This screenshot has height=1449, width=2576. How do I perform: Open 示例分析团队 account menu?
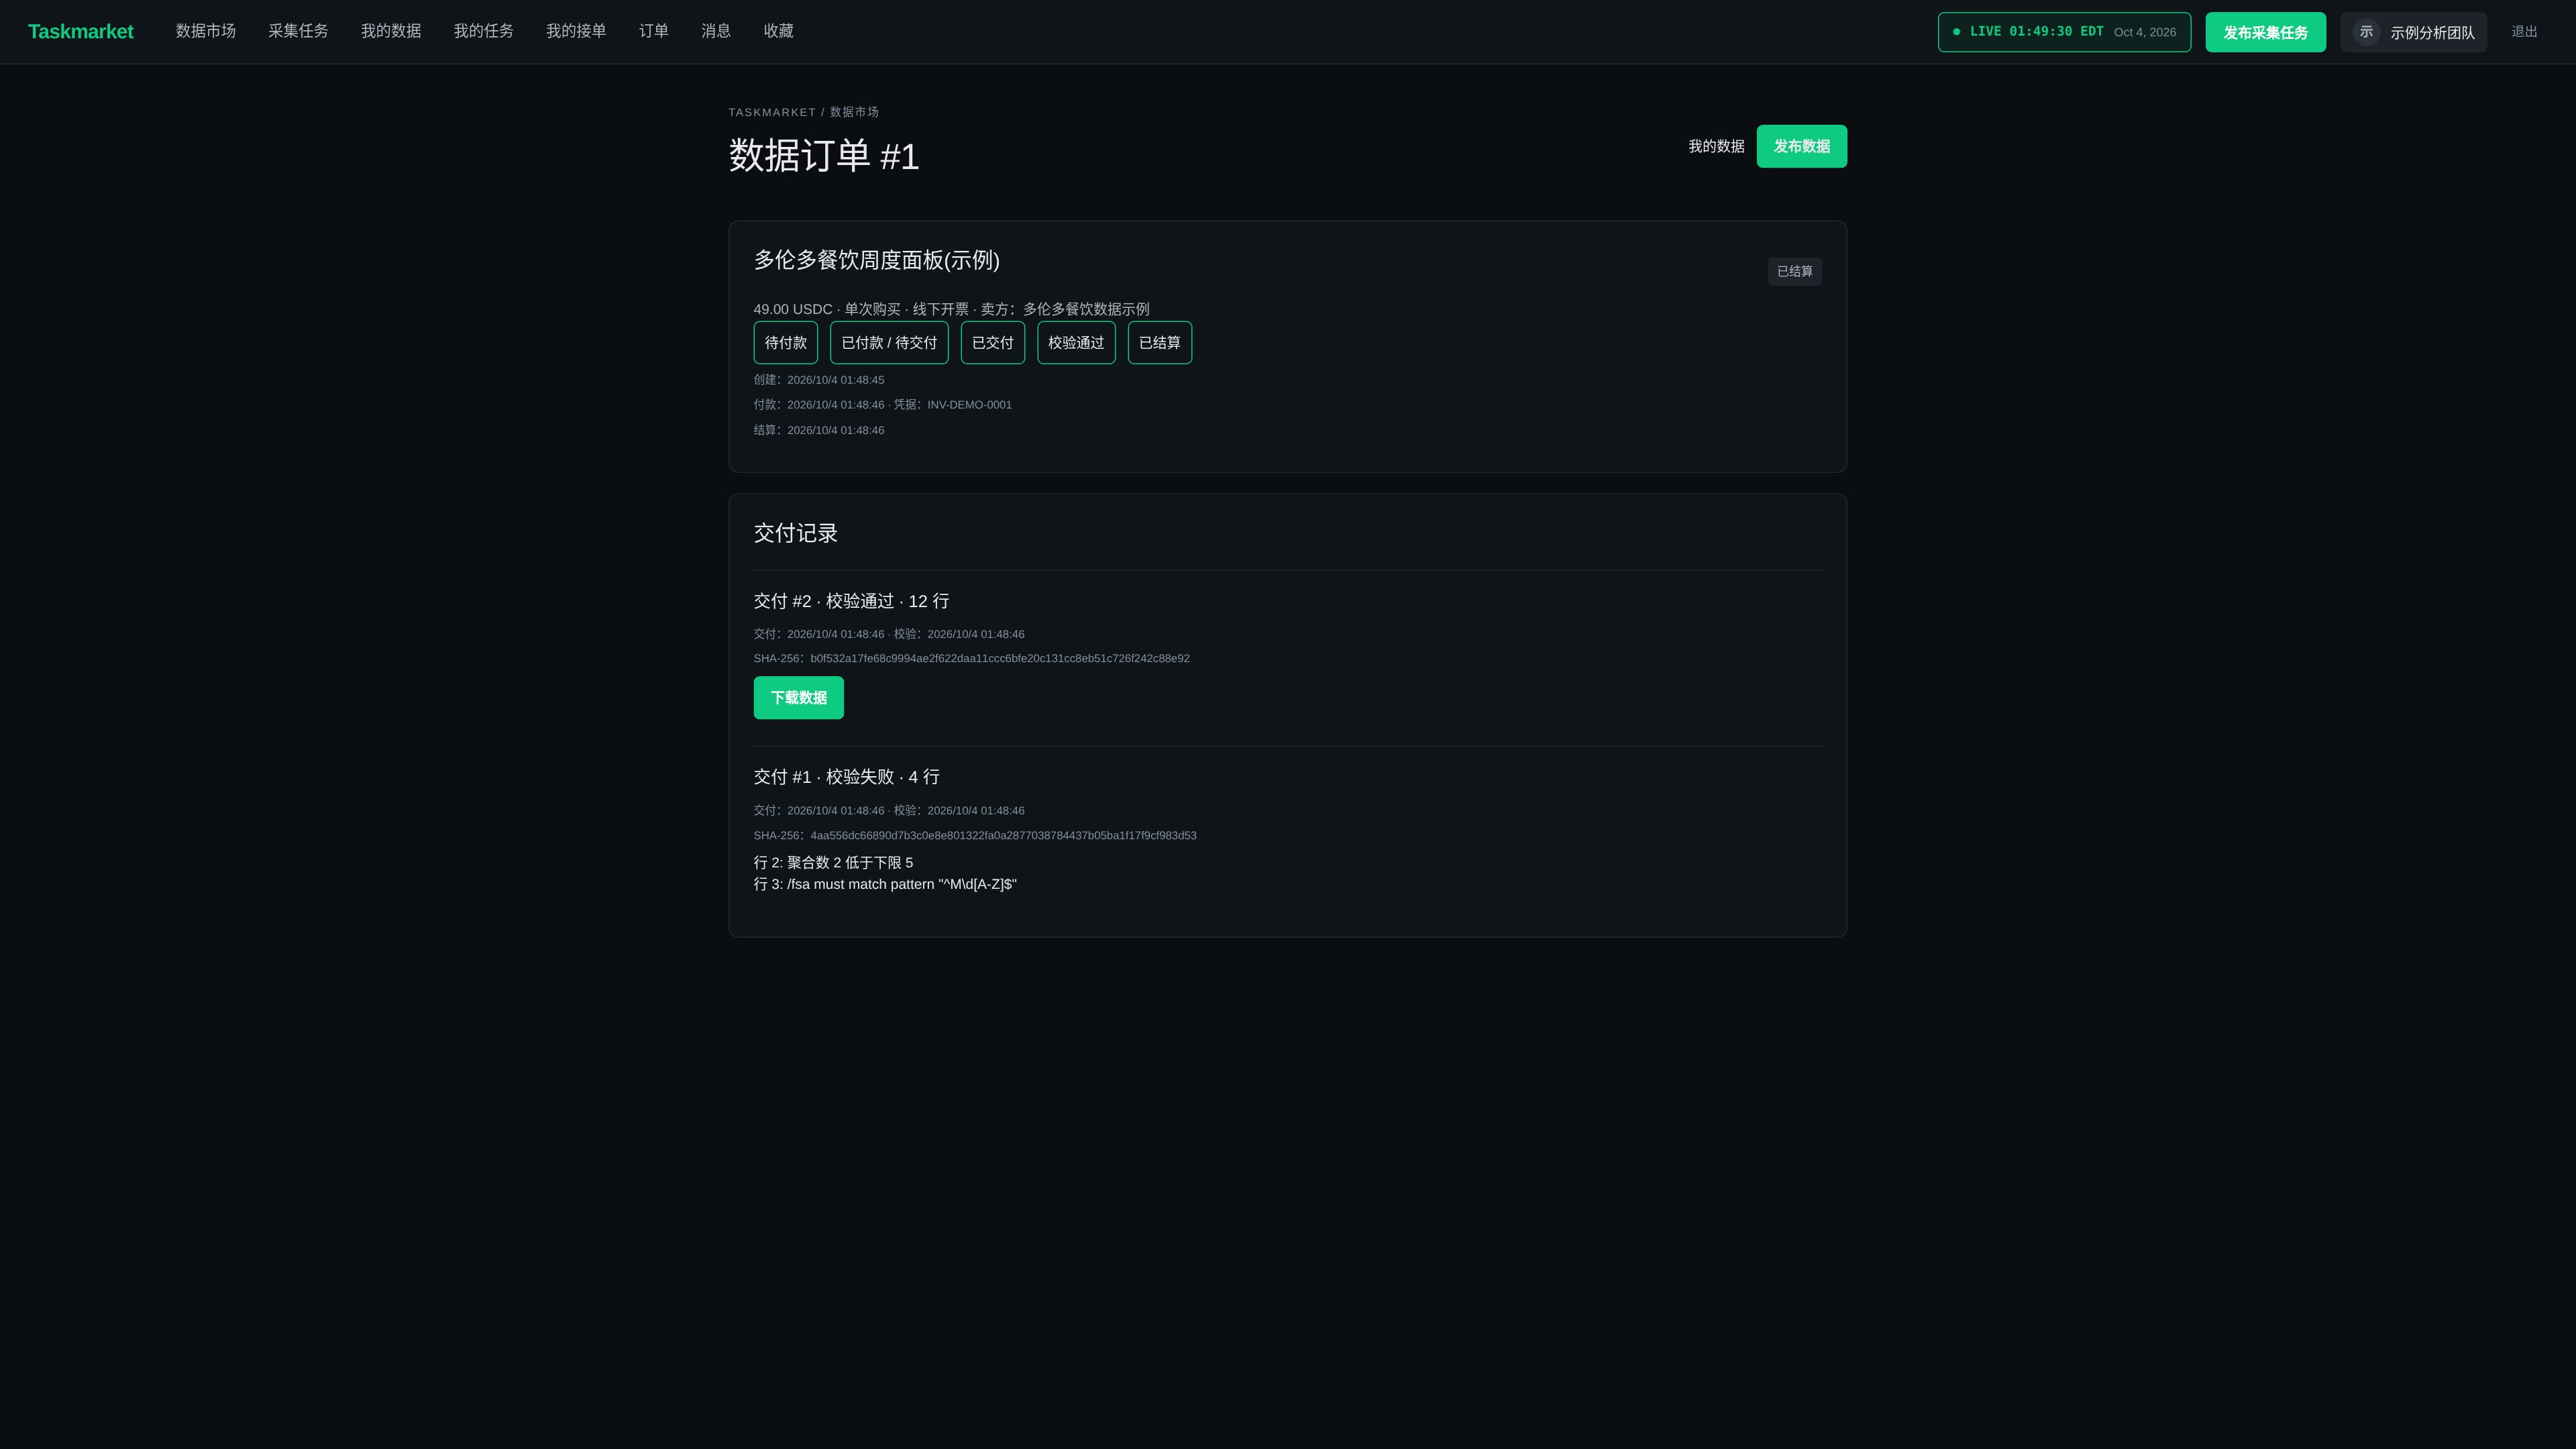coord(2413,32)
